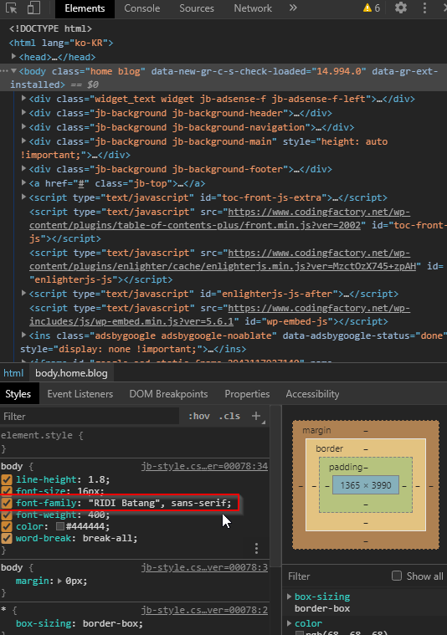Open the Network tab
The image size is (447, 635).
[x=253, y=8]
